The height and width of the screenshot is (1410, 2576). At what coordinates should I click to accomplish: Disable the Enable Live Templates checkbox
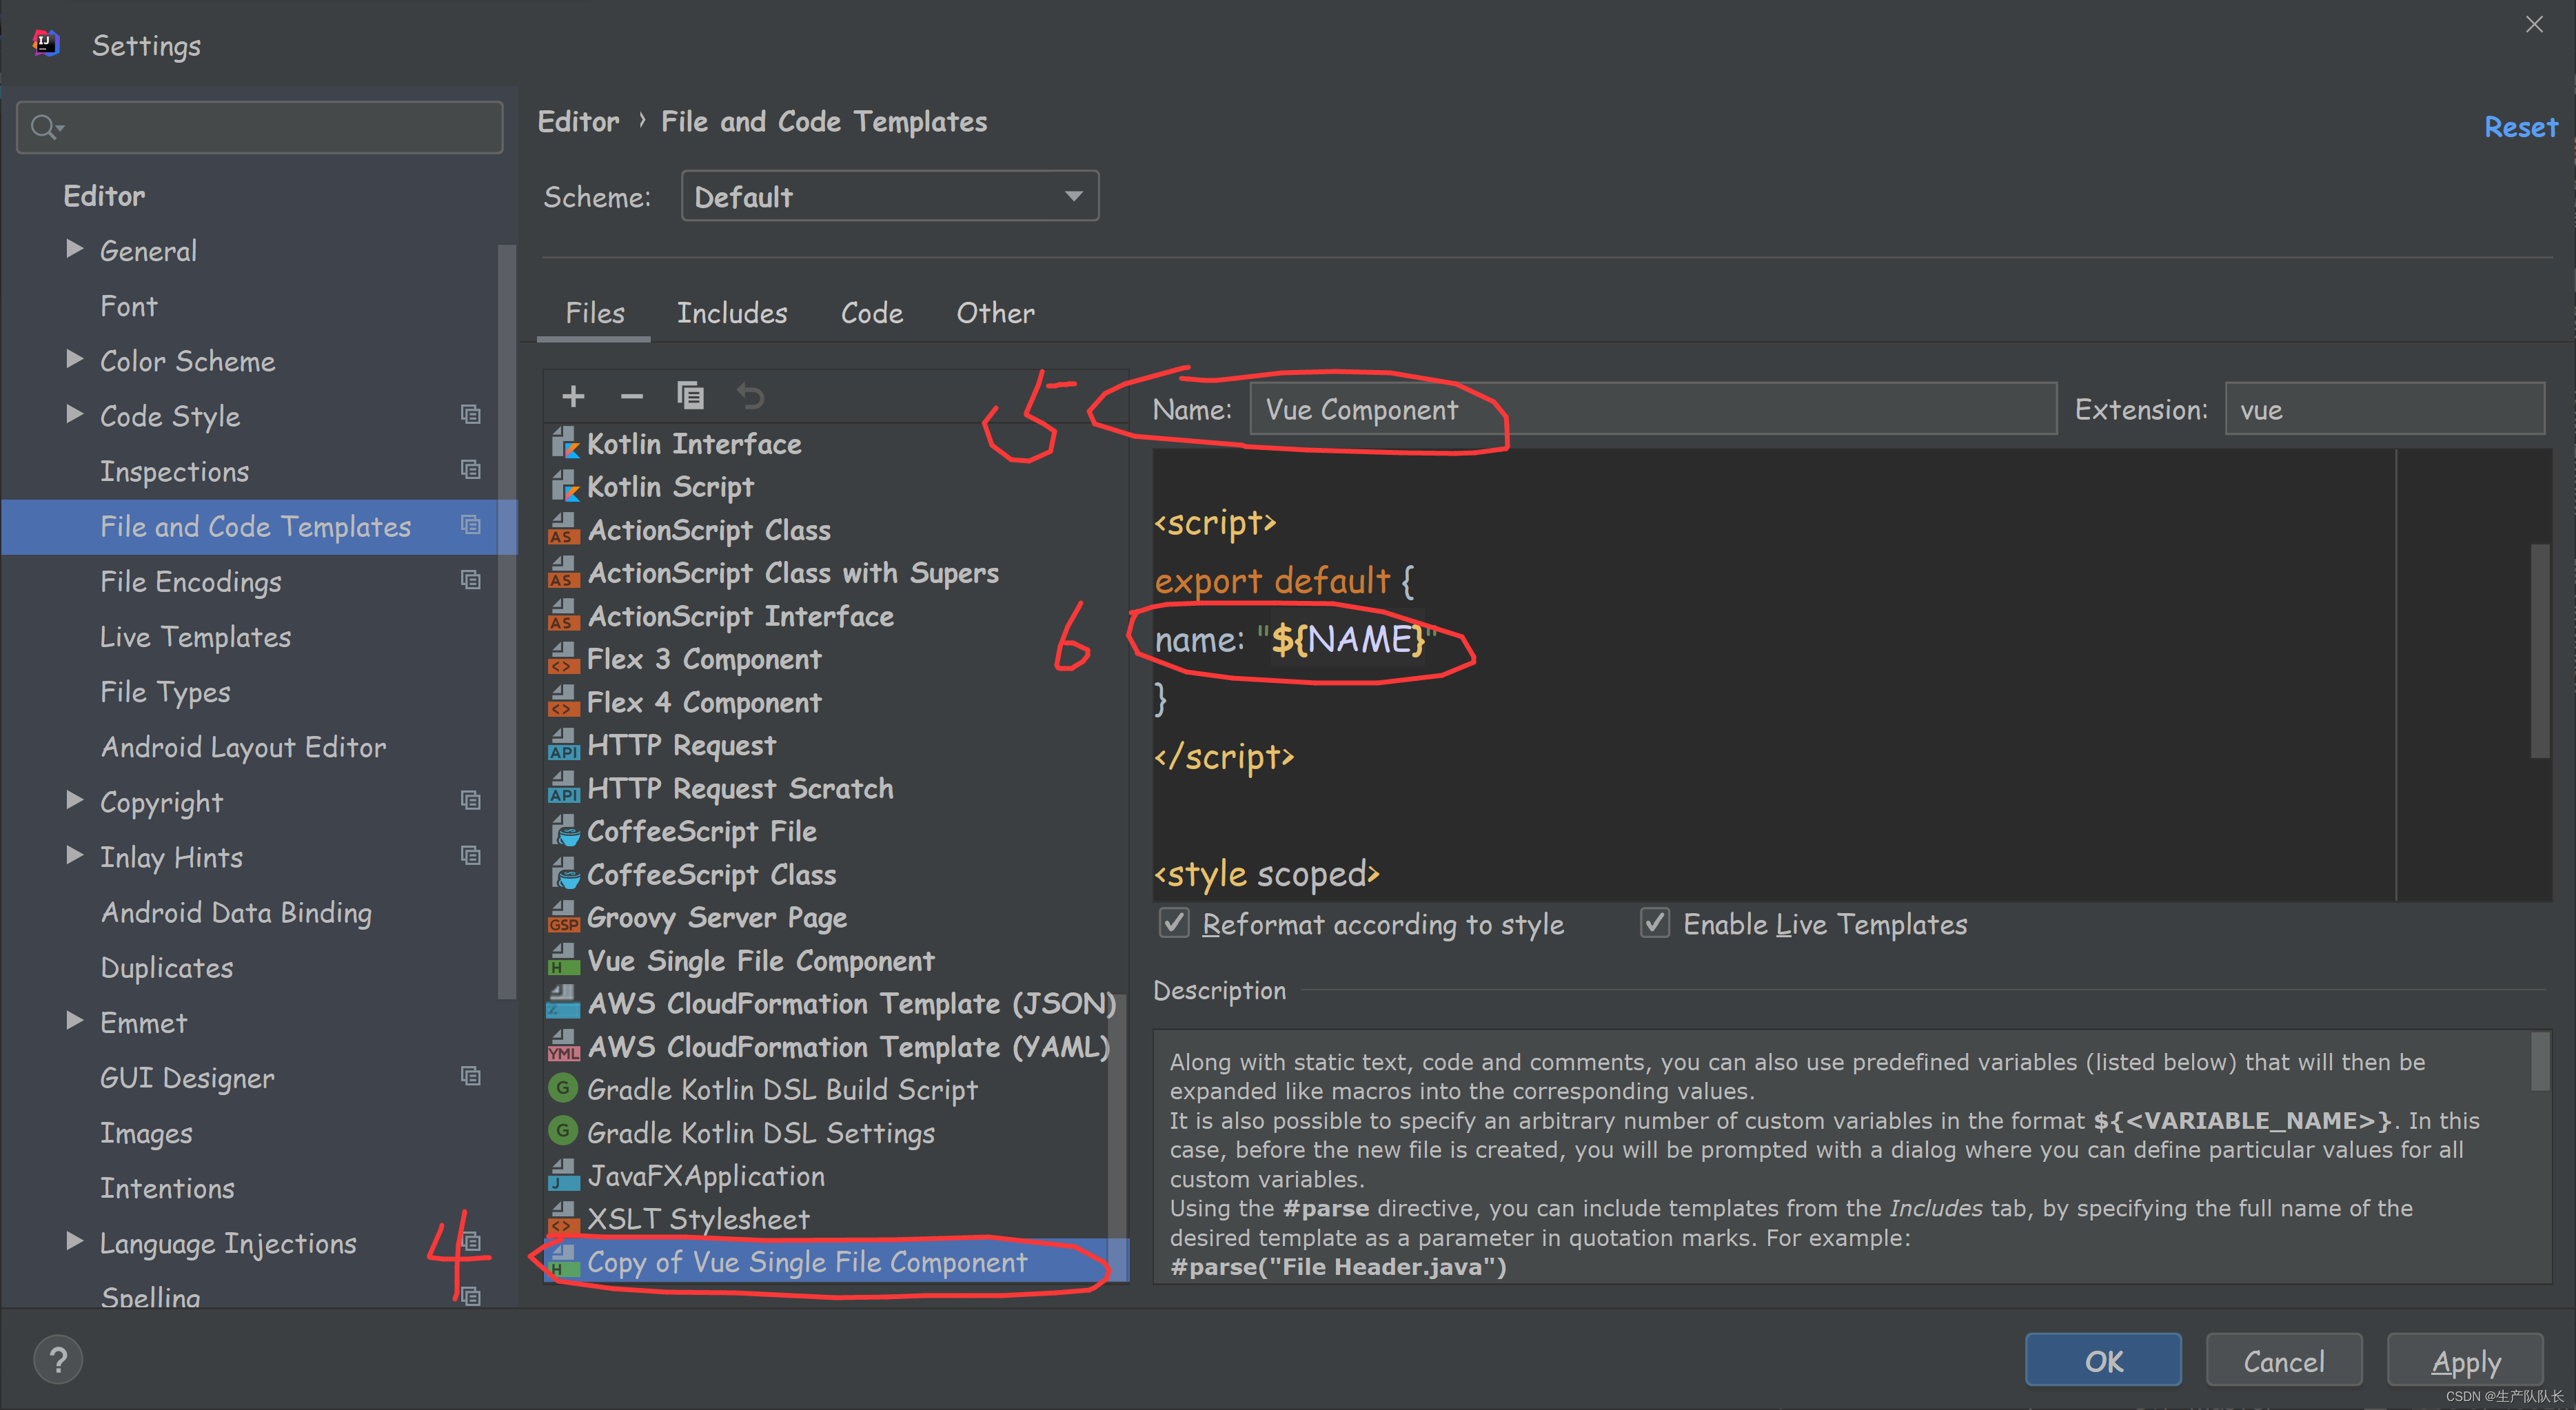tap(1654, 923)
